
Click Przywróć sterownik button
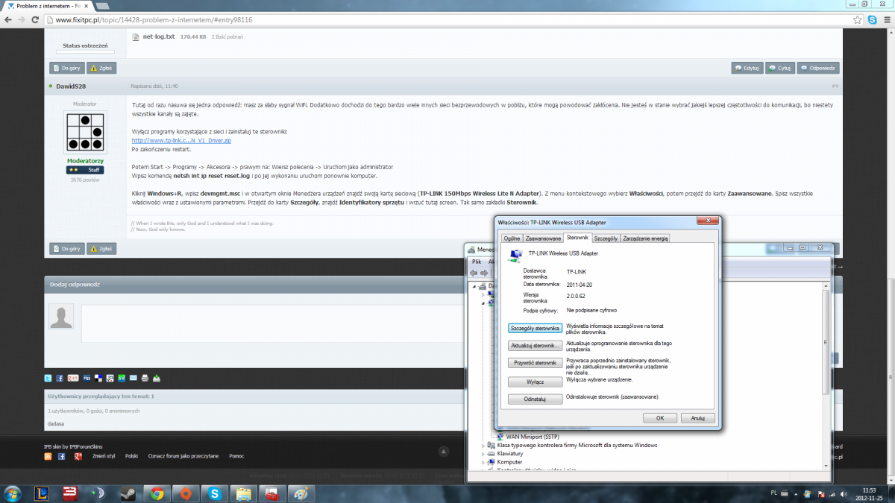click(x=535, y=363)
